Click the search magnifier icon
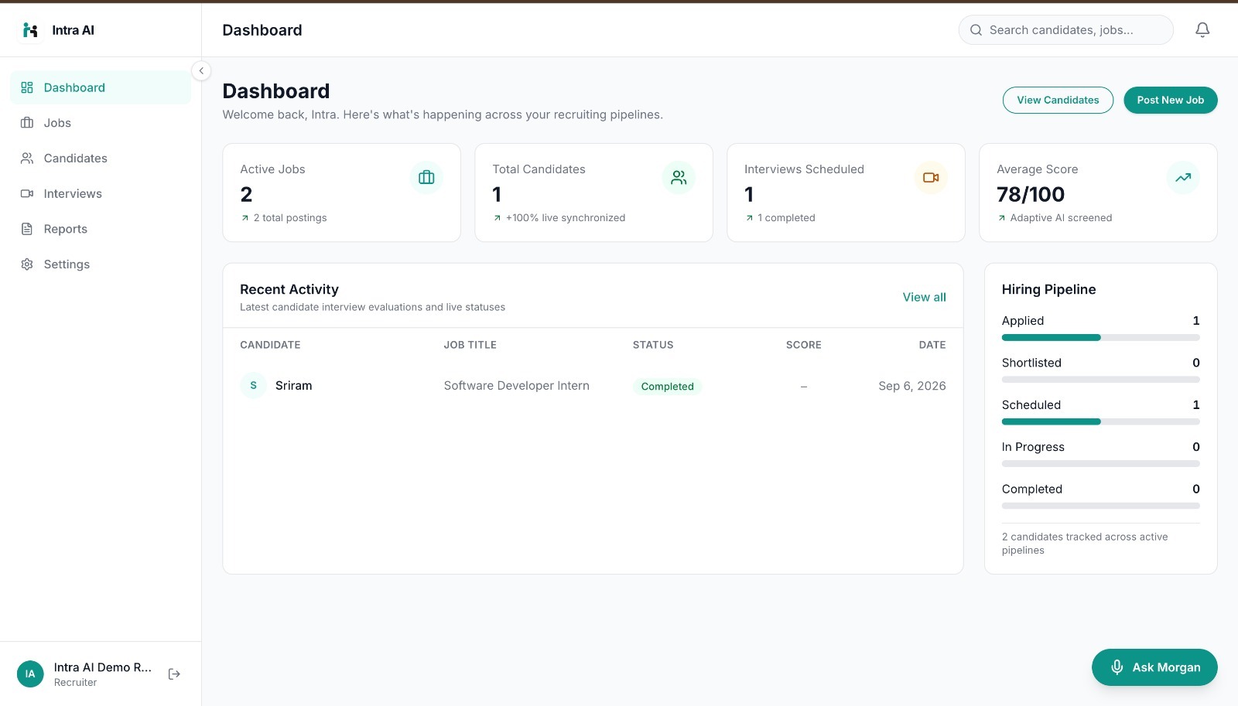The width and height of the screenshot is (1238, 706). point(976,30)
